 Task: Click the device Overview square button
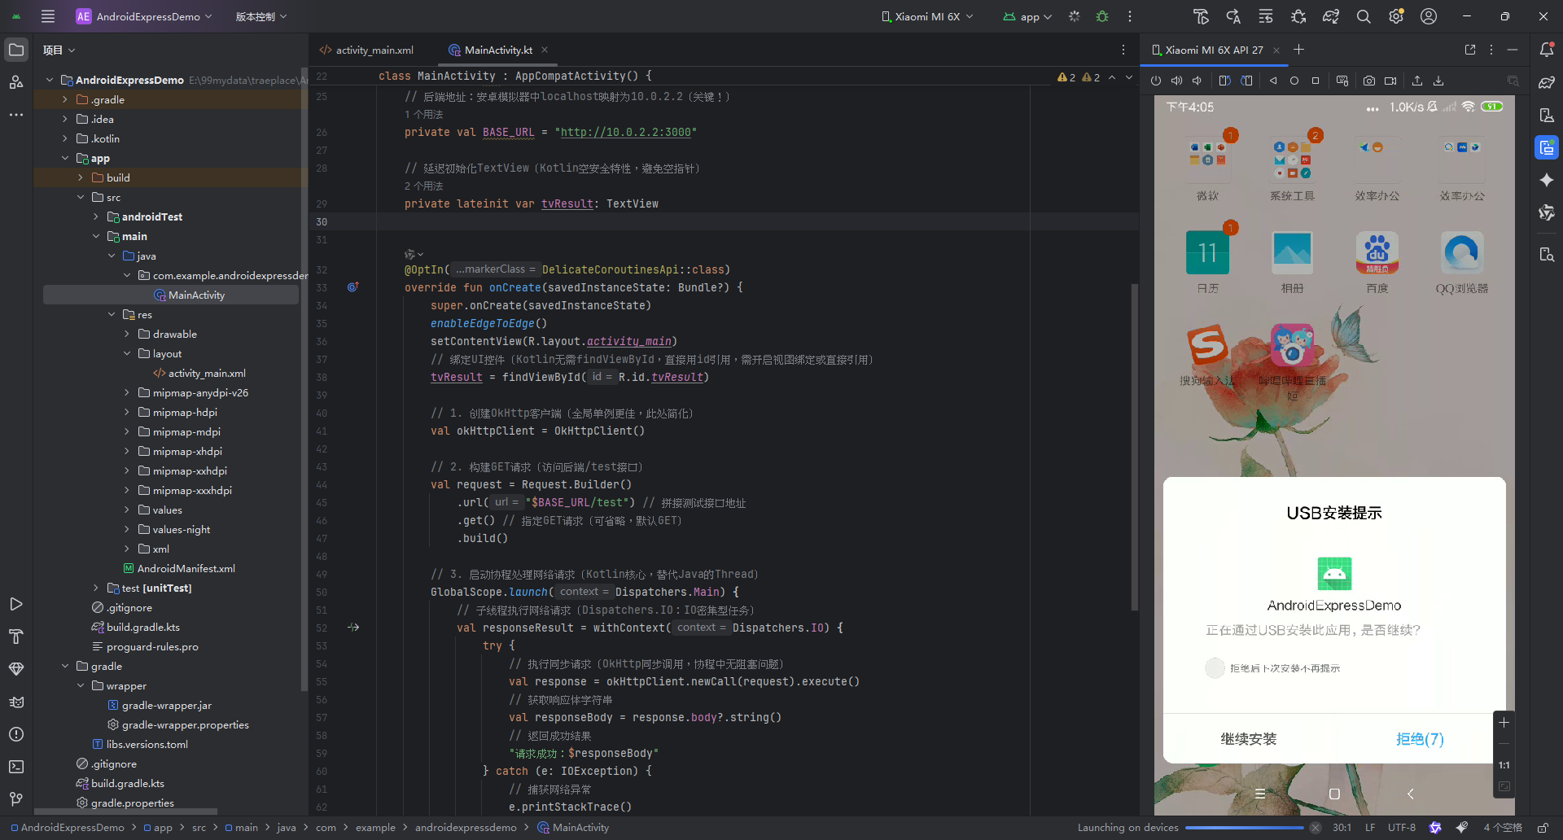coord(1316,81)
